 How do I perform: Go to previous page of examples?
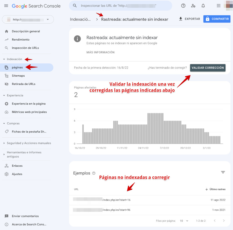[215, 221]
